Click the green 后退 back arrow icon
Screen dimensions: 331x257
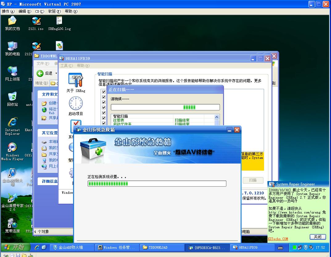coord(40,73)
